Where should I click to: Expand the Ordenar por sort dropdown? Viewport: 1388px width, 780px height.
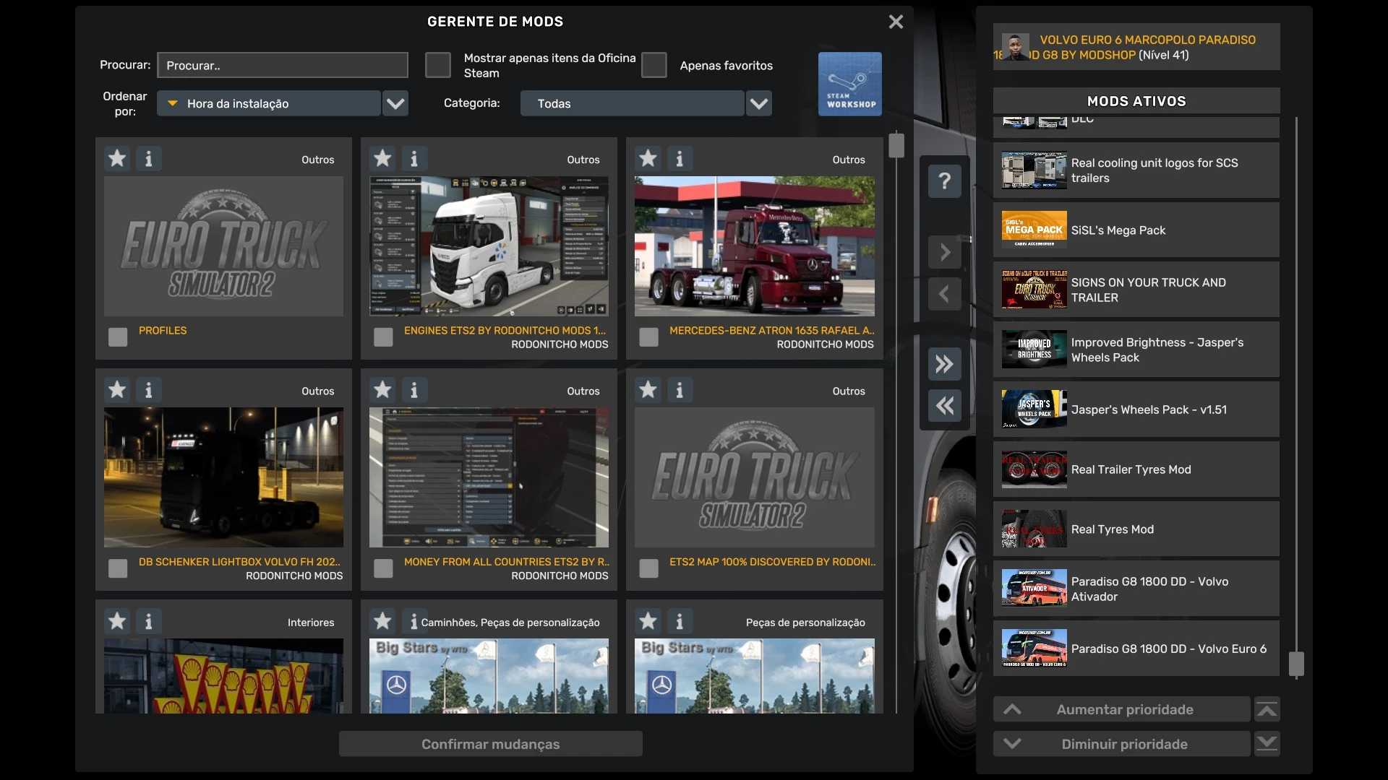[395, 103]
